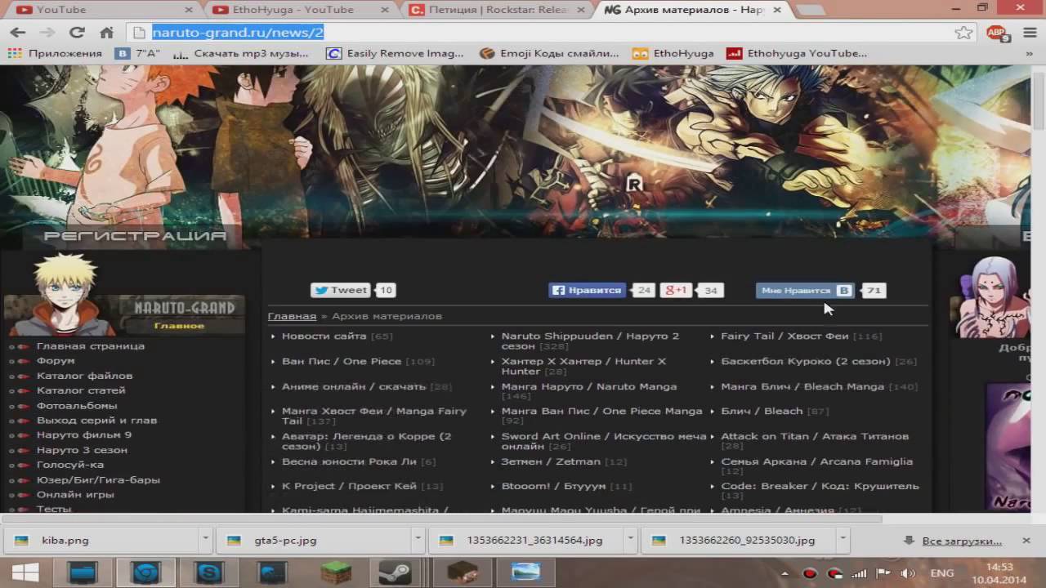
Task: Open Аниме онлайн / скачать category
Action: point(354,386)
